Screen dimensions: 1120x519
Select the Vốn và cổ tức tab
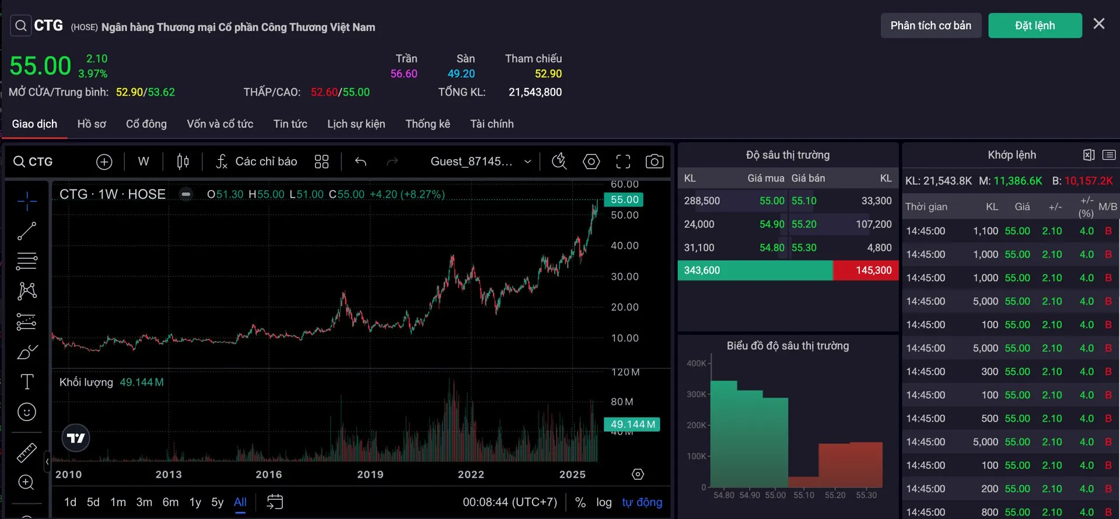pos(220,124)
